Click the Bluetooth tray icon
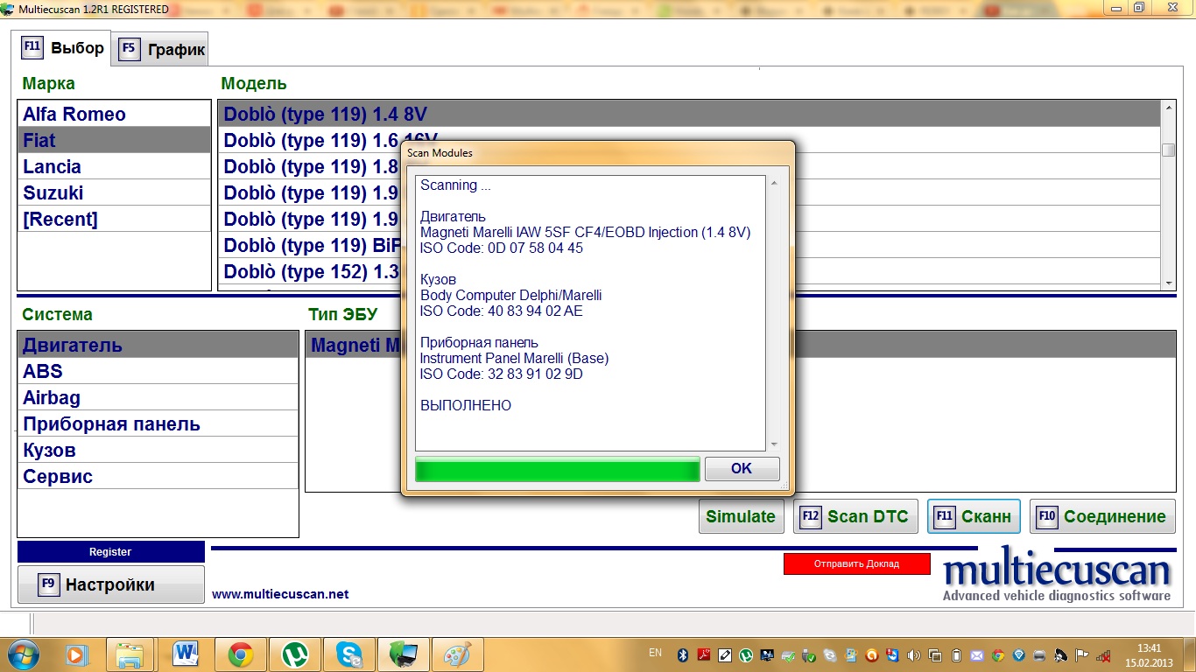Image resolution: width=1196 pixels, height=672 pixels. [682, 654]
